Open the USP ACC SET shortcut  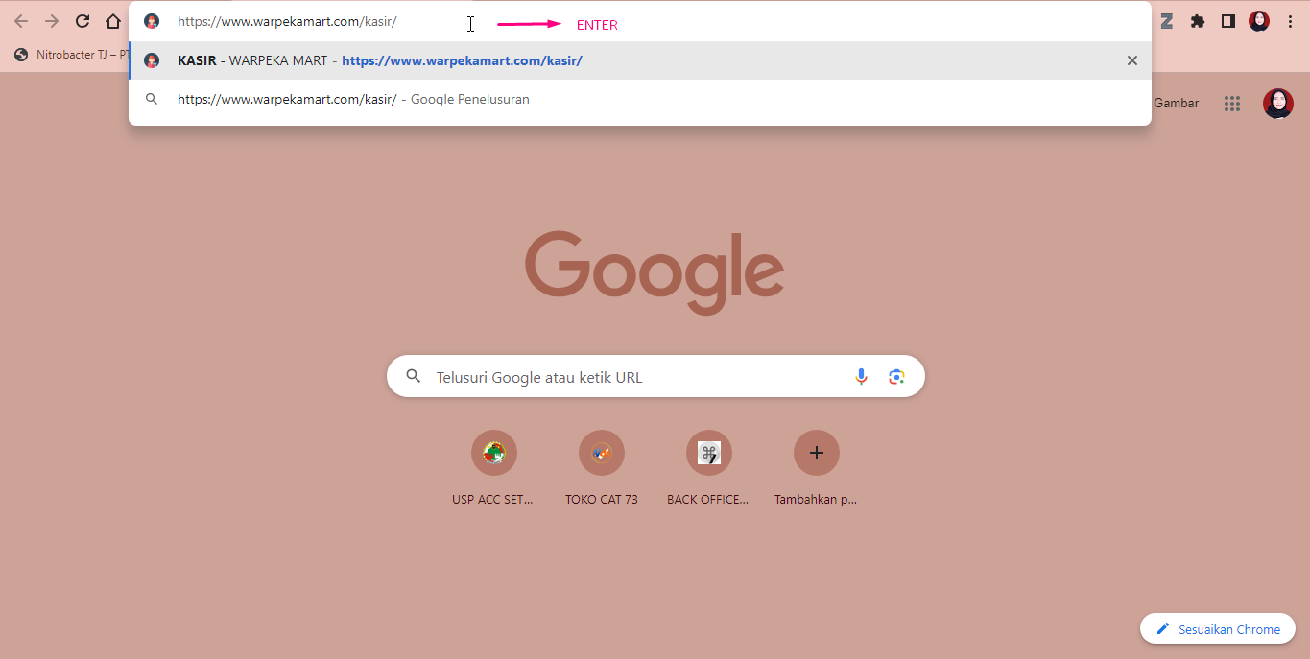493,468
